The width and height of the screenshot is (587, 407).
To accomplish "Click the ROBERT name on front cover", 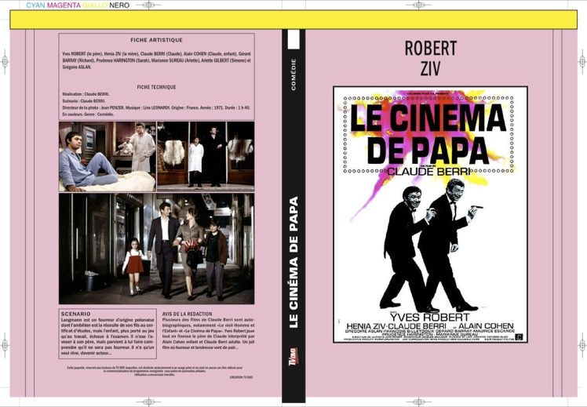I will [x=431, y=49].
